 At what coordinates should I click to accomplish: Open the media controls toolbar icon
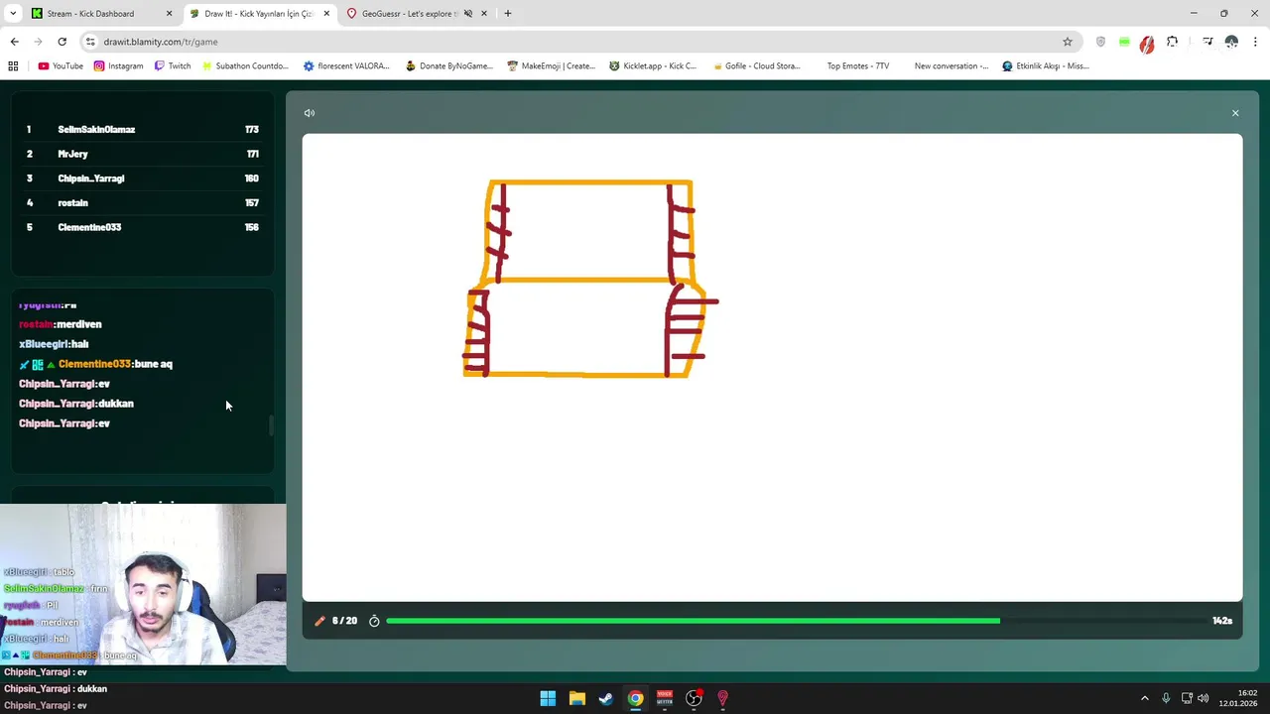click(1207, 42)
